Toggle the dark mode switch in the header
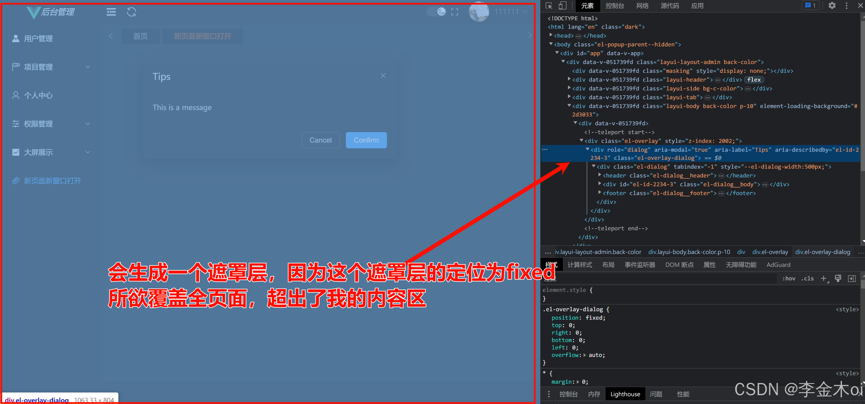This screenshot has width=865, height=404. 437,11
